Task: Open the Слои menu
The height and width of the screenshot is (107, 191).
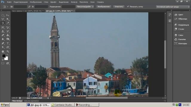Action: click(x=46, y=2)
